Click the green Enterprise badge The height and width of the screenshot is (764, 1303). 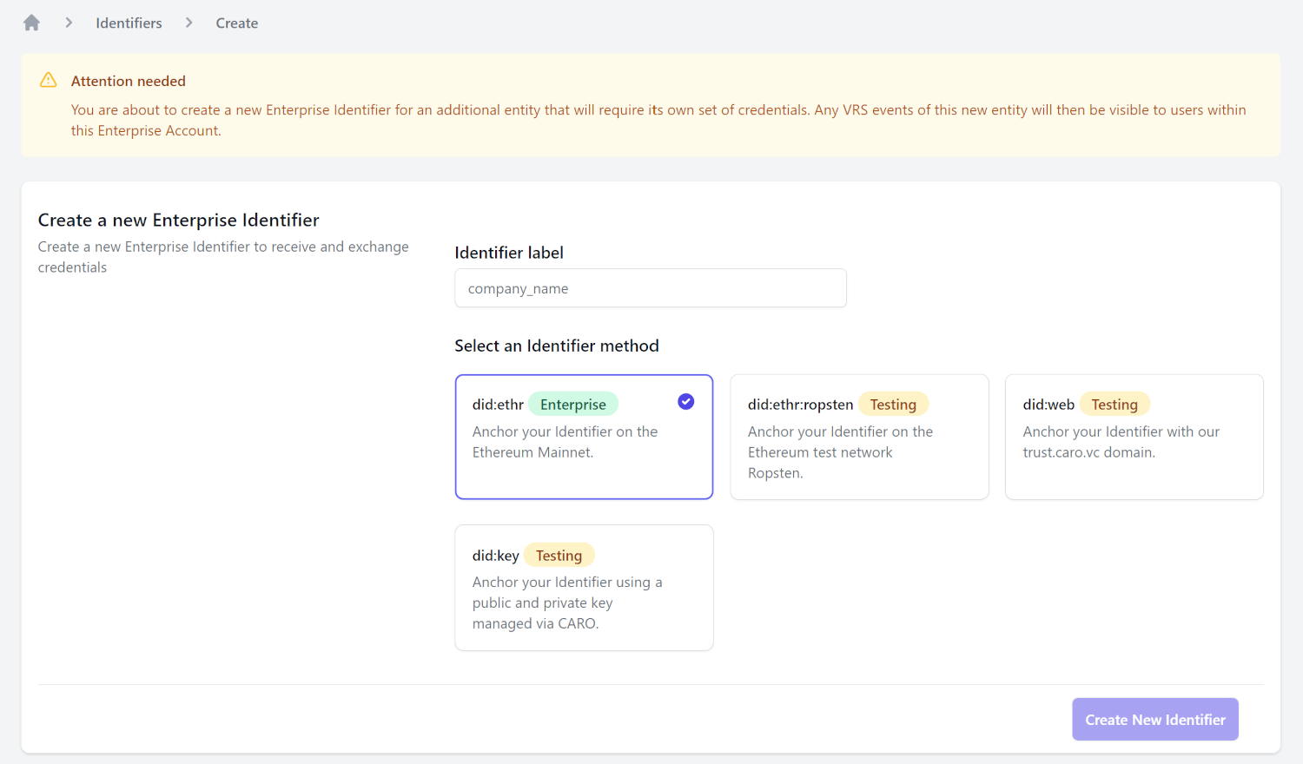[x=572, y=405]
